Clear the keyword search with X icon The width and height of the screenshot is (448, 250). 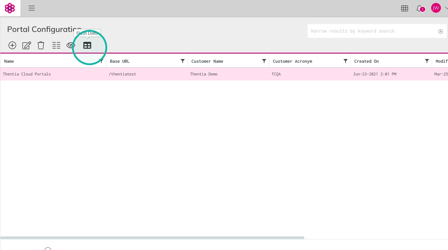(x=441, y=31)
